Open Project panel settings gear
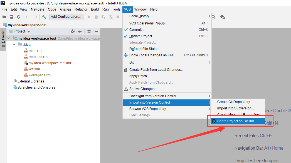 (x=89, y=31)
